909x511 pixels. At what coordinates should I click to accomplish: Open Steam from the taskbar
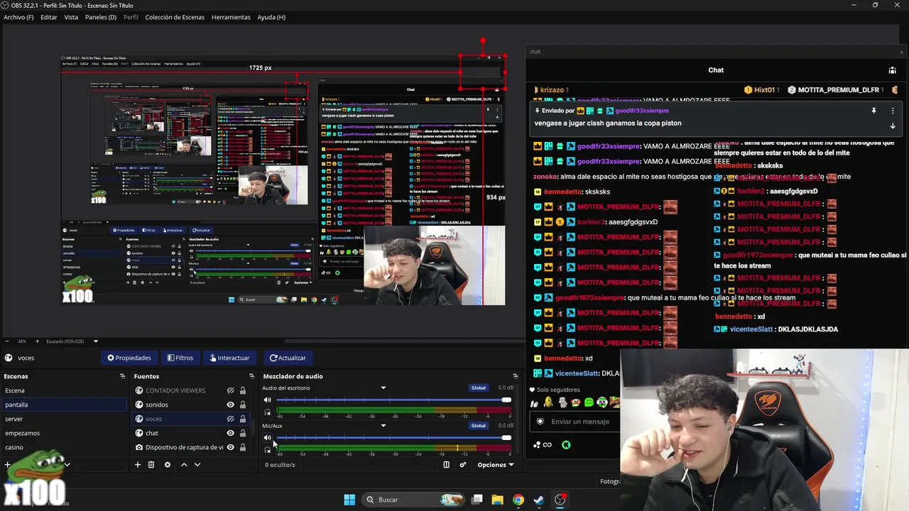click(539, 500)
